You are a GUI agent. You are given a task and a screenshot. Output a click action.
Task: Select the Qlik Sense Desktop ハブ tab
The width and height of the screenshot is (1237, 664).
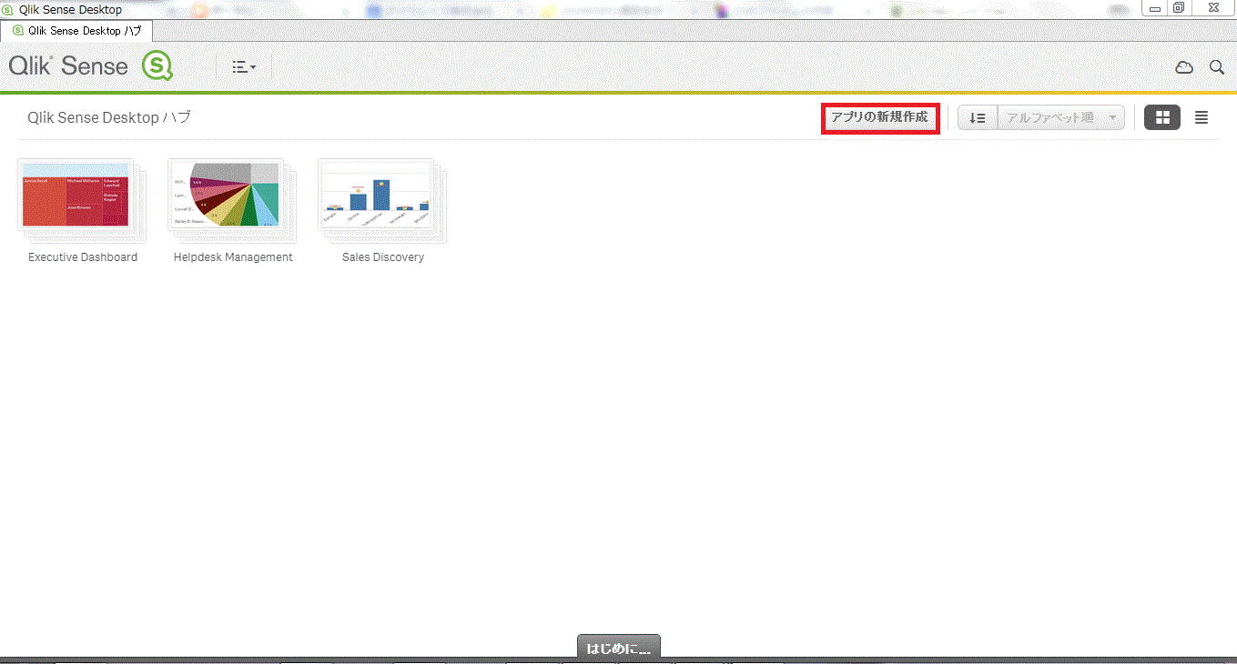click(x=76, y=30)
